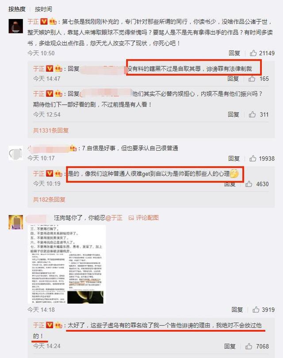The image size is (283, 358).
Task: Click 回复 next to 21149 likes
Action: click(234, 53)
